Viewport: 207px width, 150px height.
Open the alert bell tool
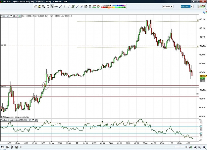(39, 7)
